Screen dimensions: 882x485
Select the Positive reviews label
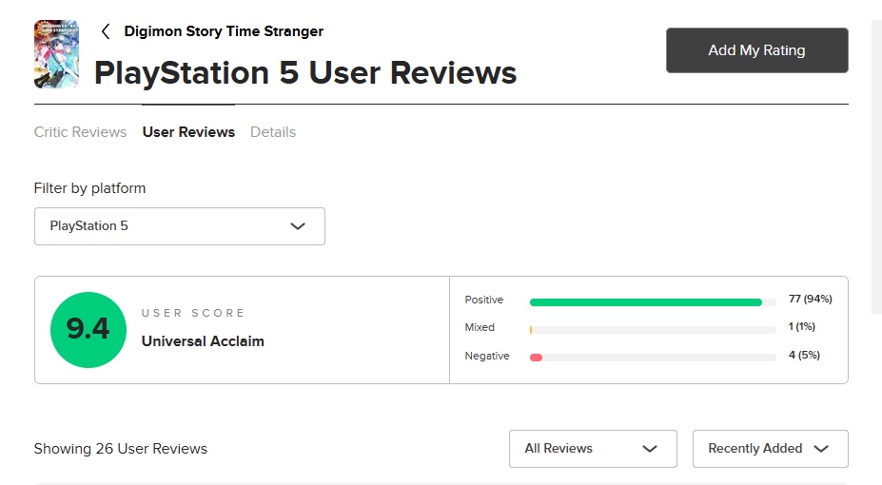pyautogui.click(x=484, y=300)
